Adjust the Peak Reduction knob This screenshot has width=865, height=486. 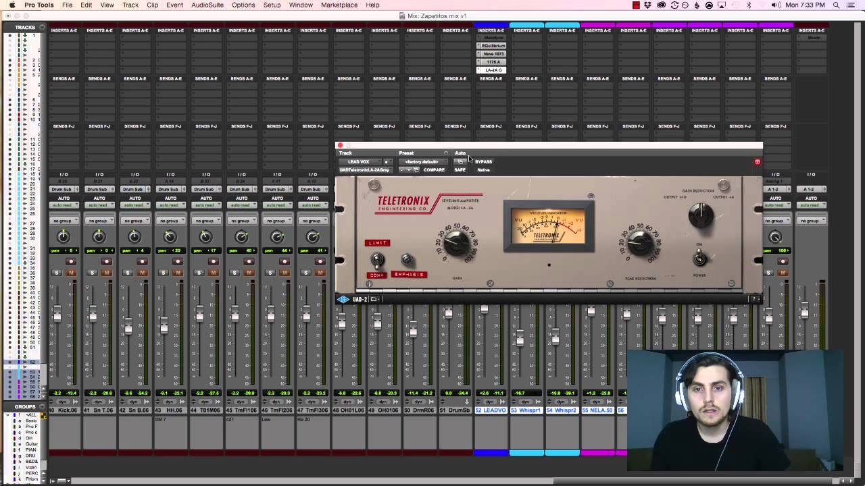coord(639,243)
